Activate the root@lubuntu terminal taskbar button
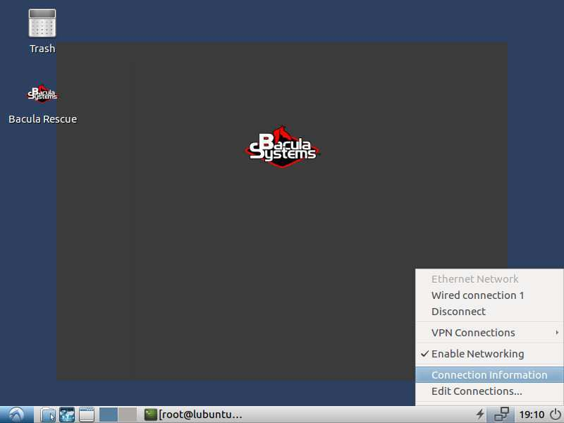The width and height of the screenshot is (564, 423). [x=193, y=415]
